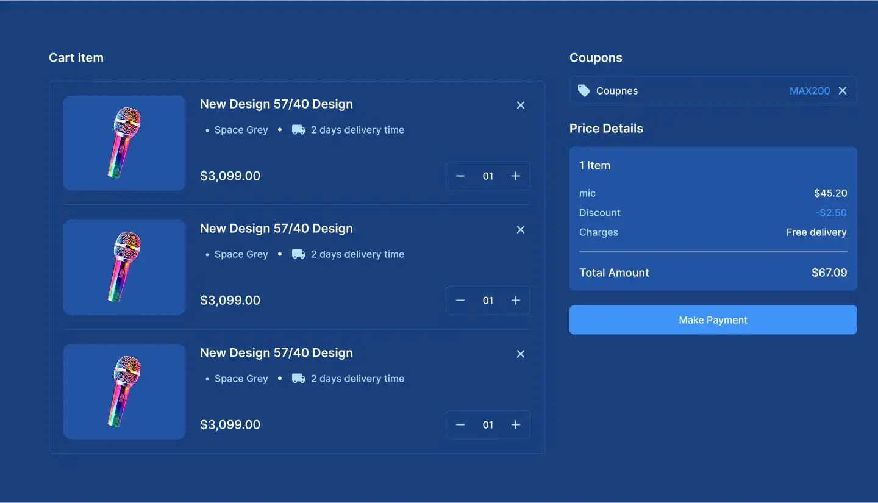Click the delivery truck icon in second cart item
Image resolution: width=878 pixels, height=503 pixels.
[x=299, y=254]
